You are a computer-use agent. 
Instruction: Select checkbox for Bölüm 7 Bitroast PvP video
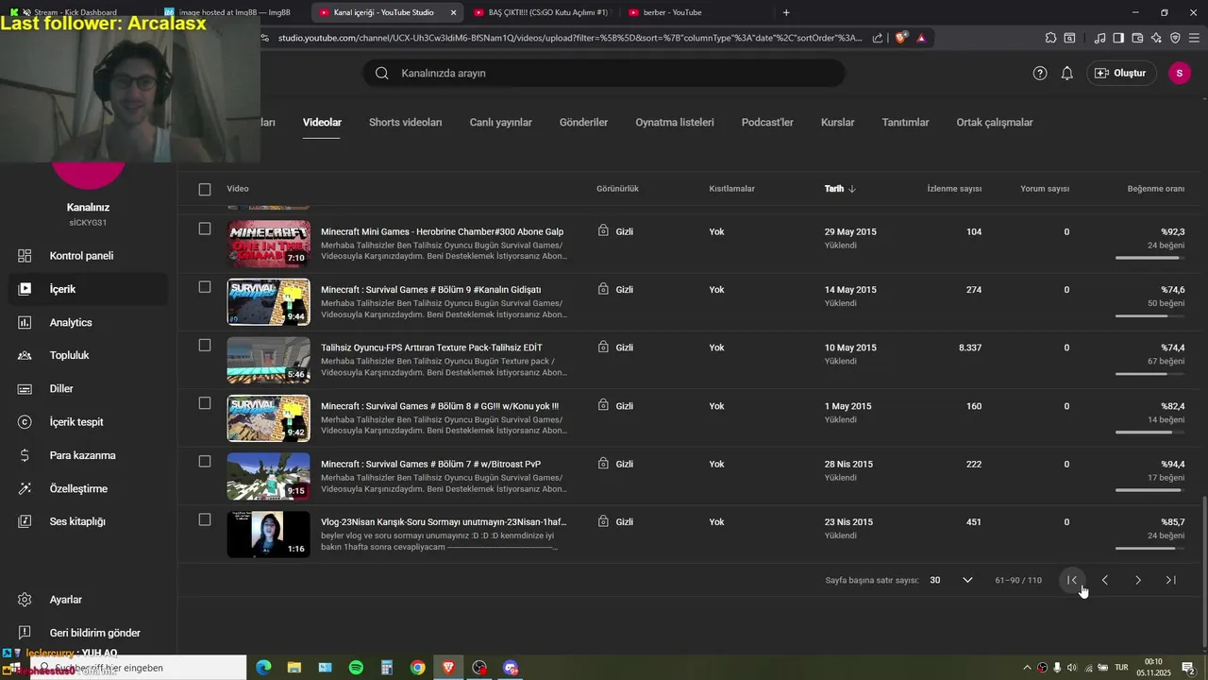(205, 461)
